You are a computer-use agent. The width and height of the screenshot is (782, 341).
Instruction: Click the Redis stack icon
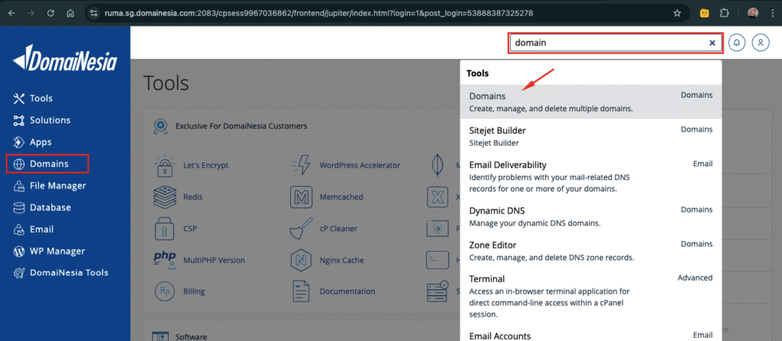164,197
